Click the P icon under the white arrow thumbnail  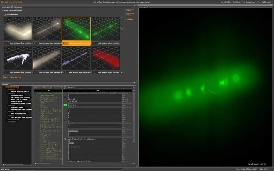[x=5, y=73]
